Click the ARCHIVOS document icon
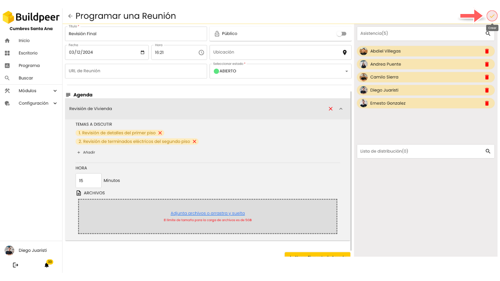This screenshot has width=500, height=281. point(79,193)
